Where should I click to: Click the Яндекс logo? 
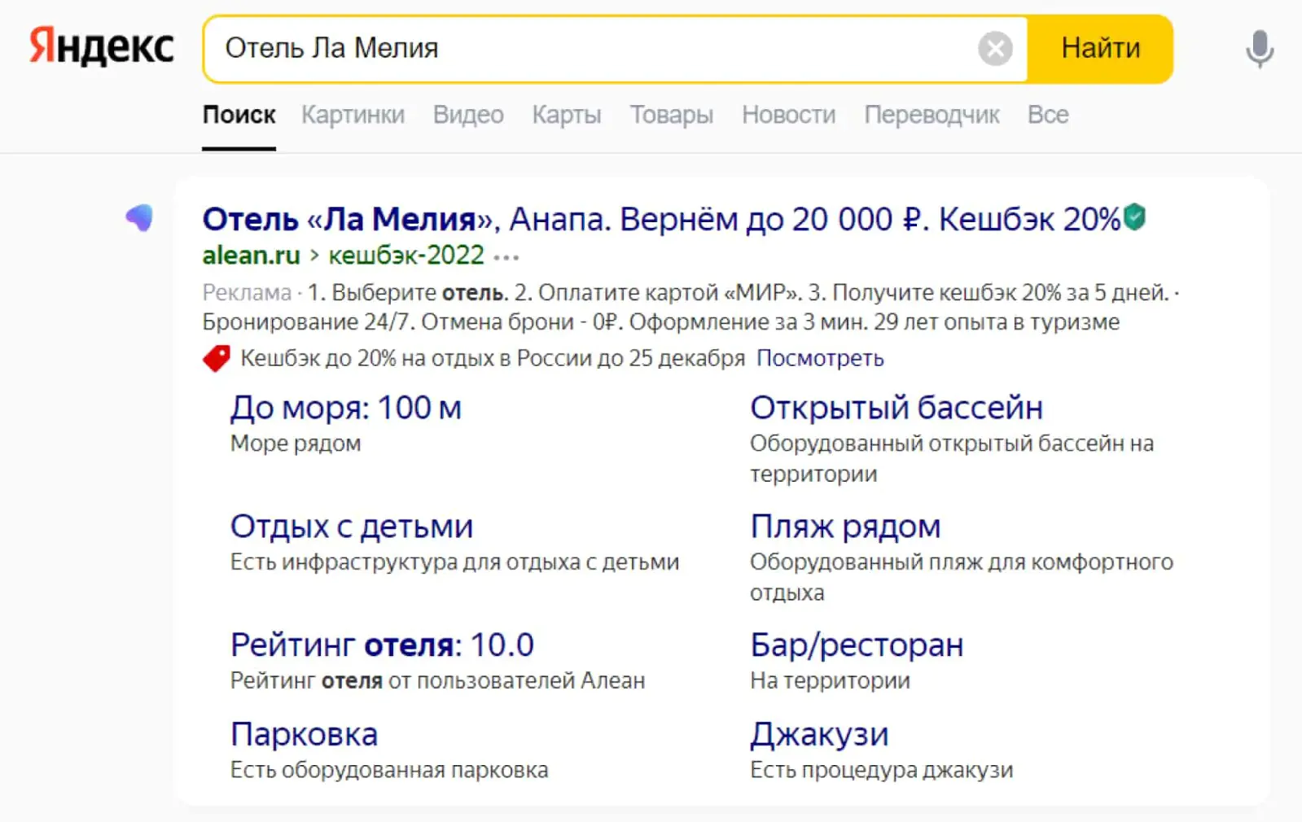(x=102, y=47)
